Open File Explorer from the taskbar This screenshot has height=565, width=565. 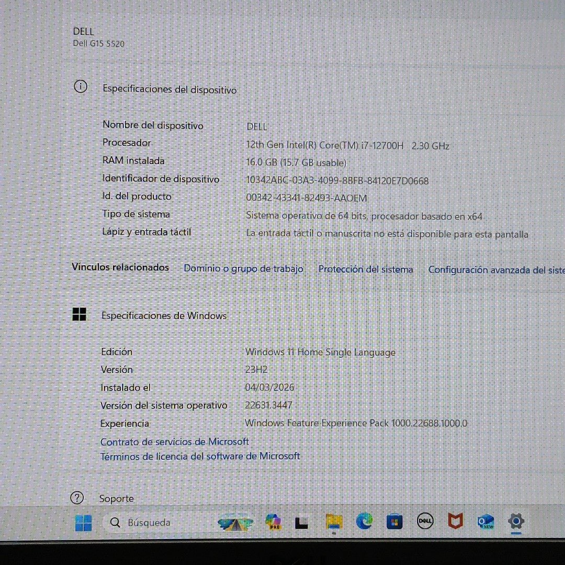pos(334,522)
